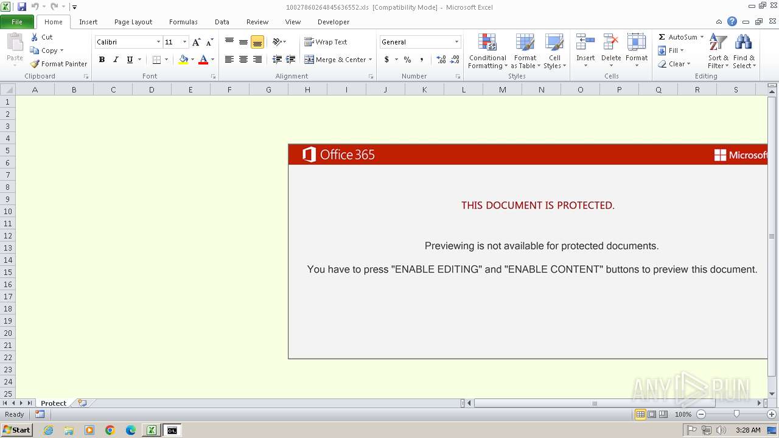Decrease font size with Shrink Font icon
The width and height of the screenshot is (779, 438).
tap(210, 42)
